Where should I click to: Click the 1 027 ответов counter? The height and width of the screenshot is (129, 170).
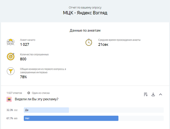14,93
